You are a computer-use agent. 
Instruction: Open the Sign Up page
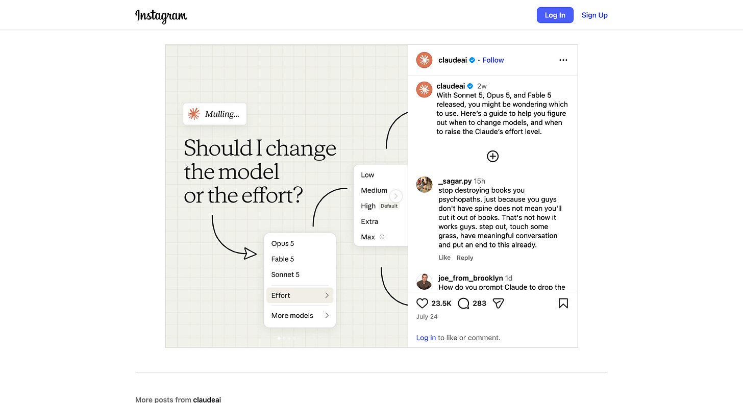(x=595, y=15)
